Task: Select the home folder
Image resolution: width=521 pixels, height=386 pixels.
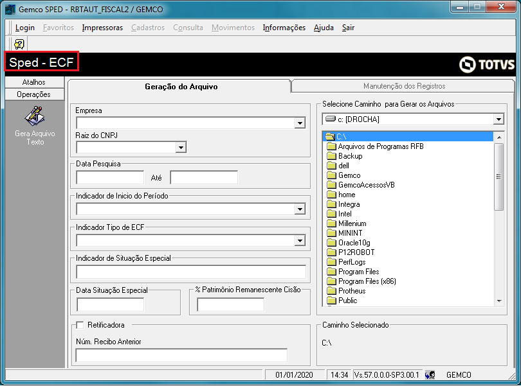Action: coord(342,195)
